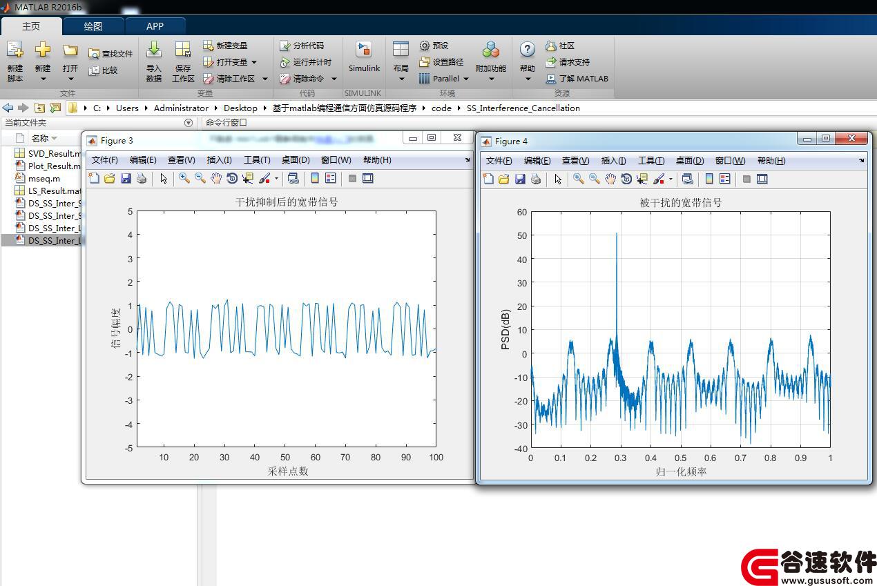Expand the 新建 new dropdown
The width and height of the screenshot is (877, 586).
[43, 79]
